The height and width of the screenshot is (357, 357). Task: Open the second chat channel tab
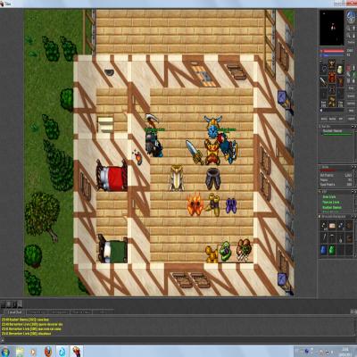(x=37, y=312)
